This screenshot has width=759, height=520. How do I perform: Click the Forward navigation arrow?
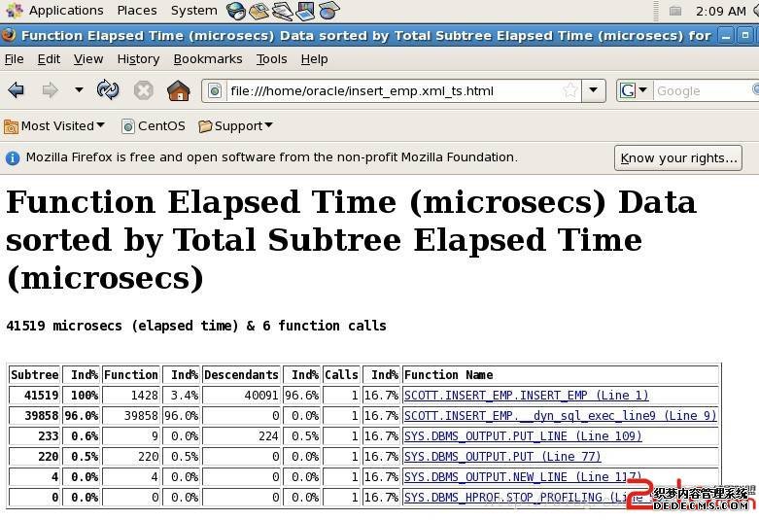pyautogui.click(x=49, y=90)
